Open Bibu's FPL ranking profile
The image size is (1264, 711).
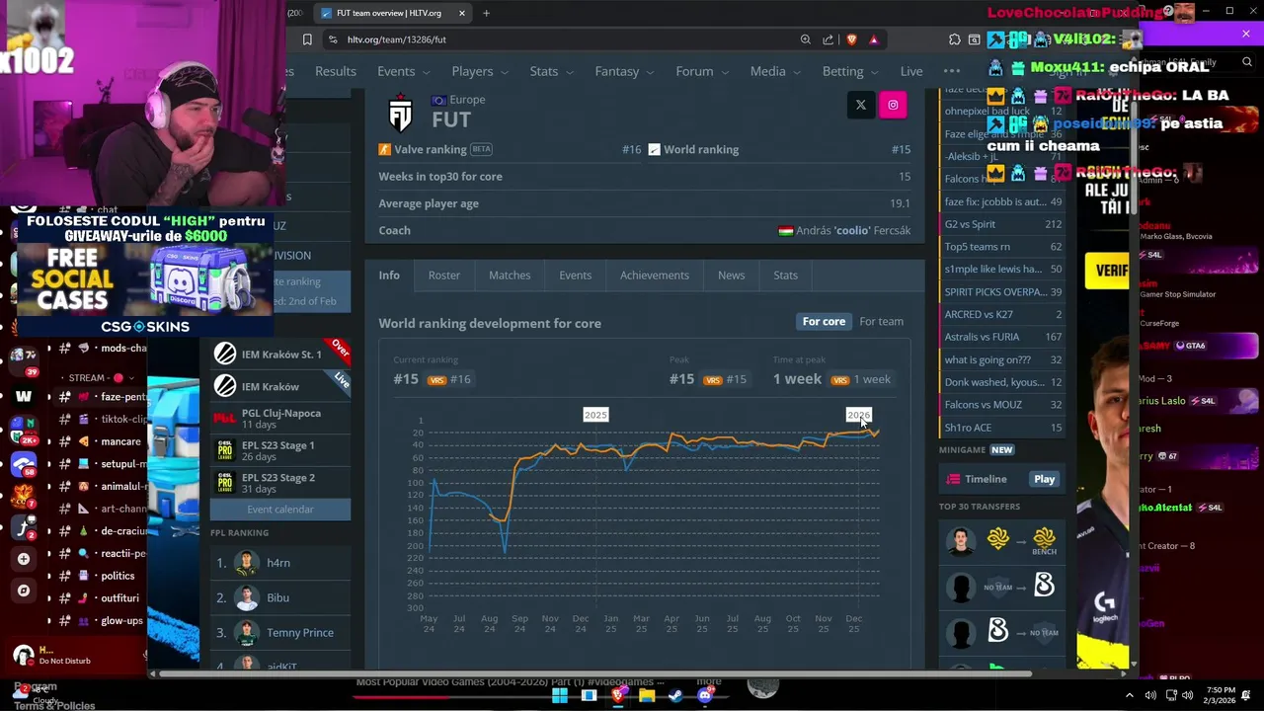277,597
